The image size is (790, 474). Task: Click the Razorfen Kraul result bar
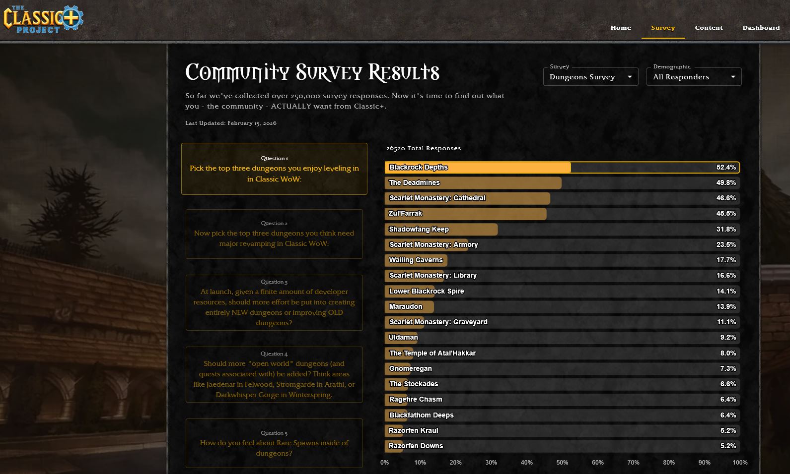(x=562, y=431)
